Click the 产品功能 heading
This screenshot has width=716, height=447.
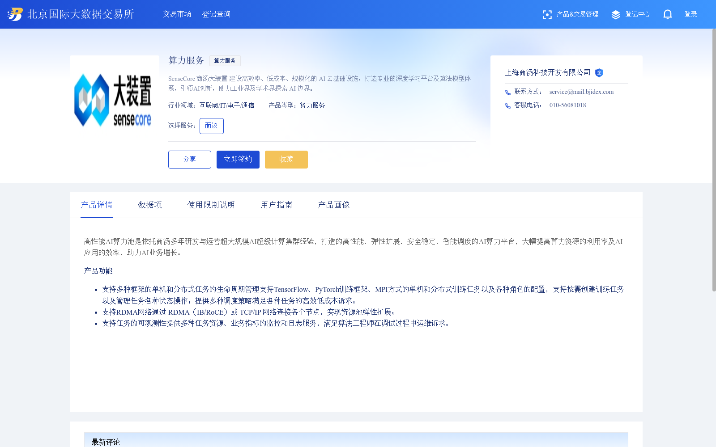coord(98,271)
